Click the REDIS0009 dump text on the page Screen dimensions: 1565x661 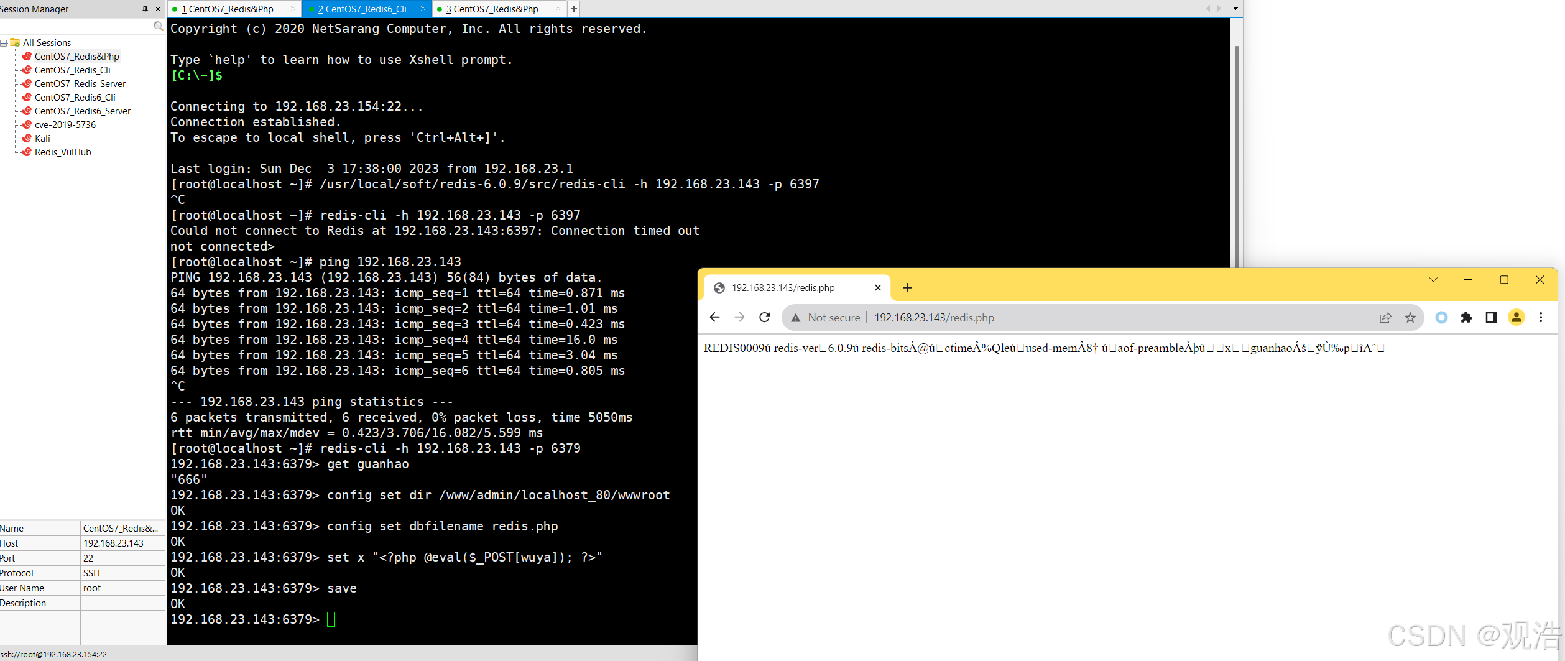pyautogui.click(x=1044, y=348)
